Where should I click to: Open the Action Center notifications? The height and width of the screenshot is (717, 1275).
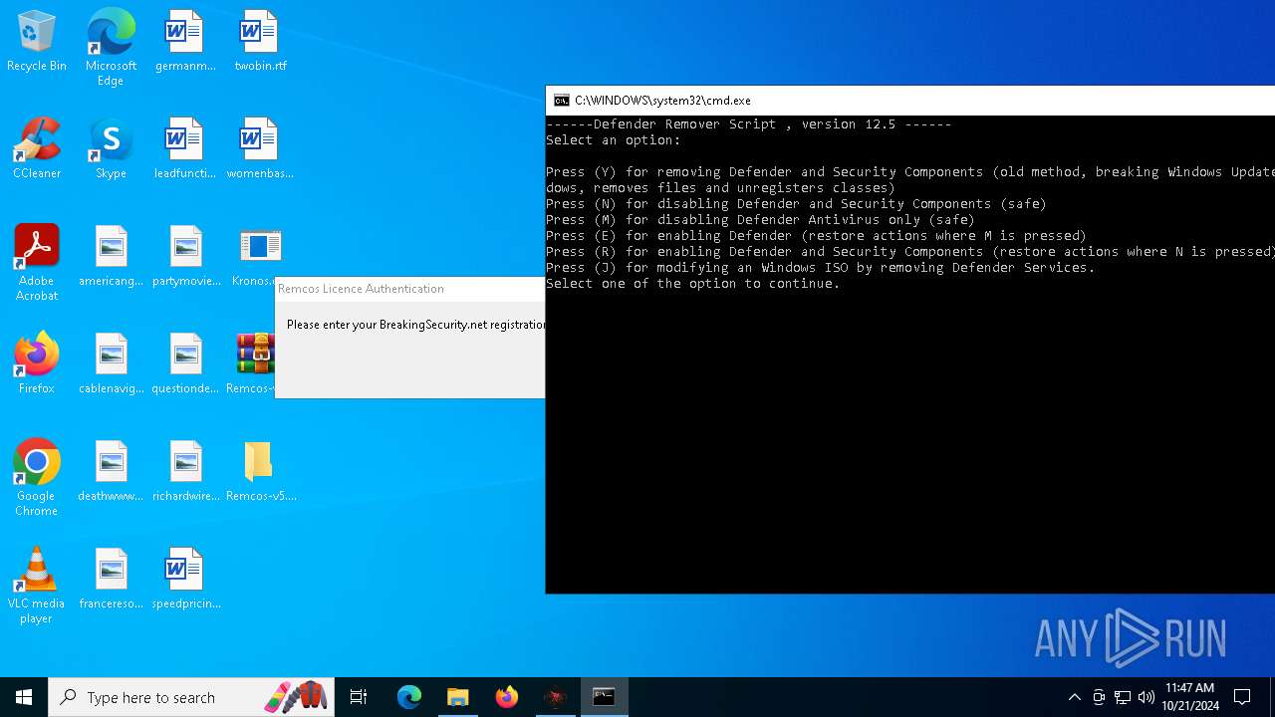tap(1242, 697)
